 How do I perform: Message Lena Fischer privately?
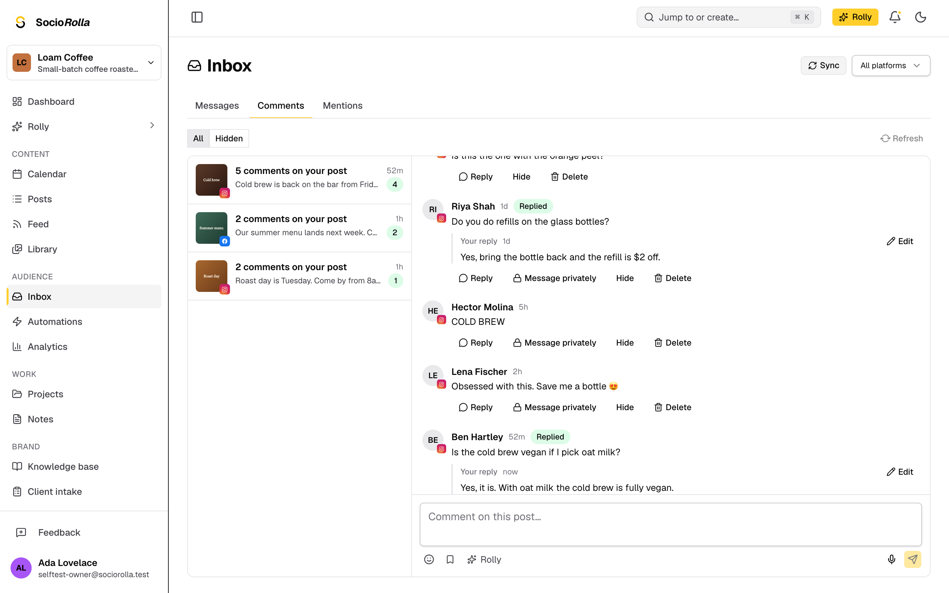pyautogui.click(x=555, y=408)
